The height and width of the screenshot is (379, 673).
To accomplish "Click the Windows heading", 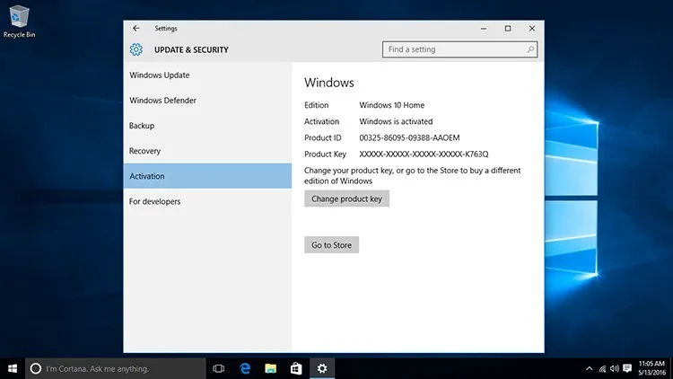I will tap(329, 83).
